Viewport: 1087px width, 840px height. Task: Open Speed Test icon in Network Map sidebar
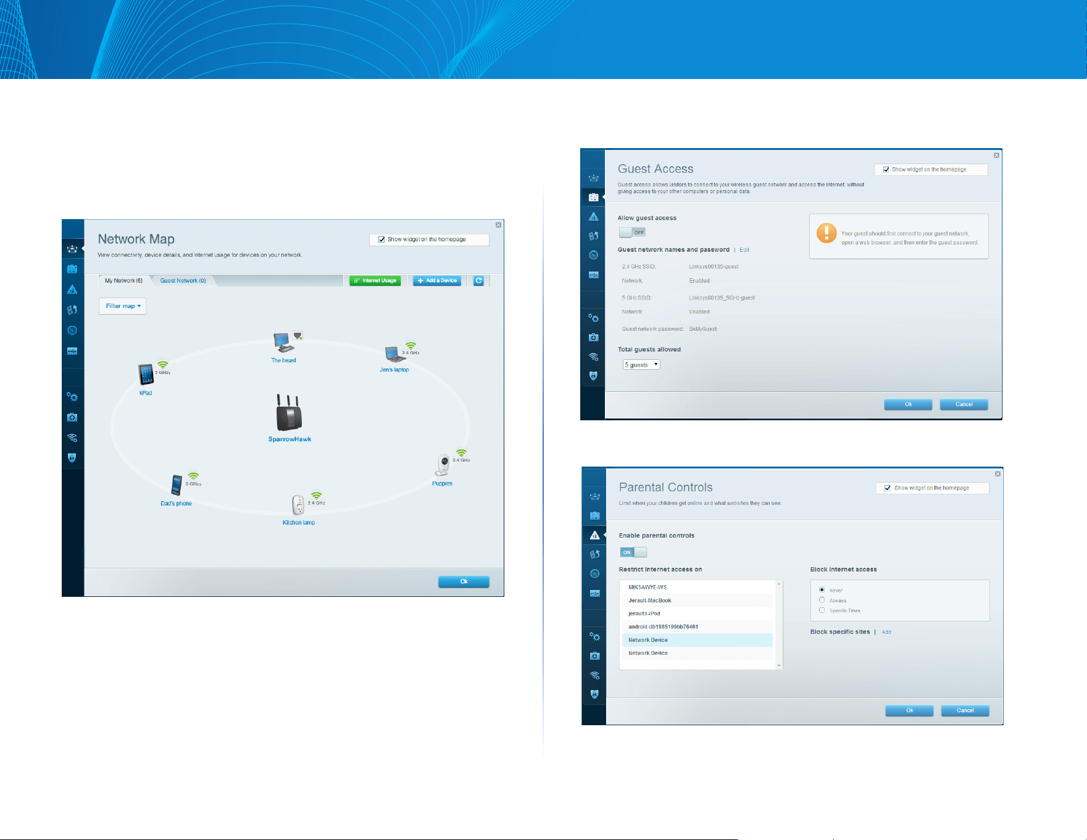pyautogui.click(x=72, y=330)
